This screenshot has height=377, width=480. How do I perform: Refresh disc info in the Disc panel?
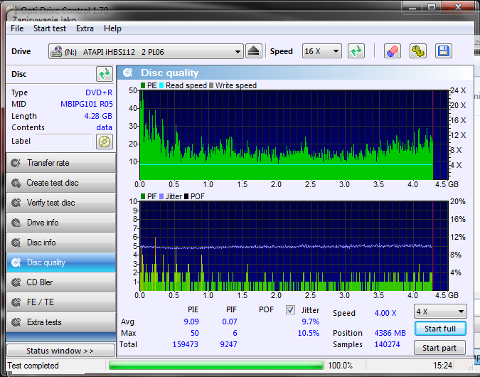[105, 74]
